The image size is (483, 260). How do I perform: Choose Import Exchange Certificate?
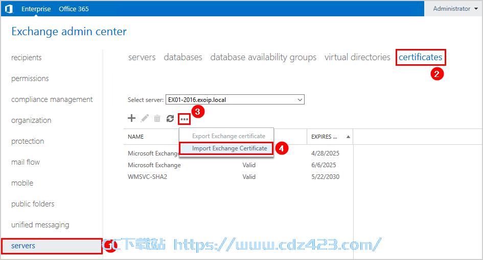(x=226, y=148)
